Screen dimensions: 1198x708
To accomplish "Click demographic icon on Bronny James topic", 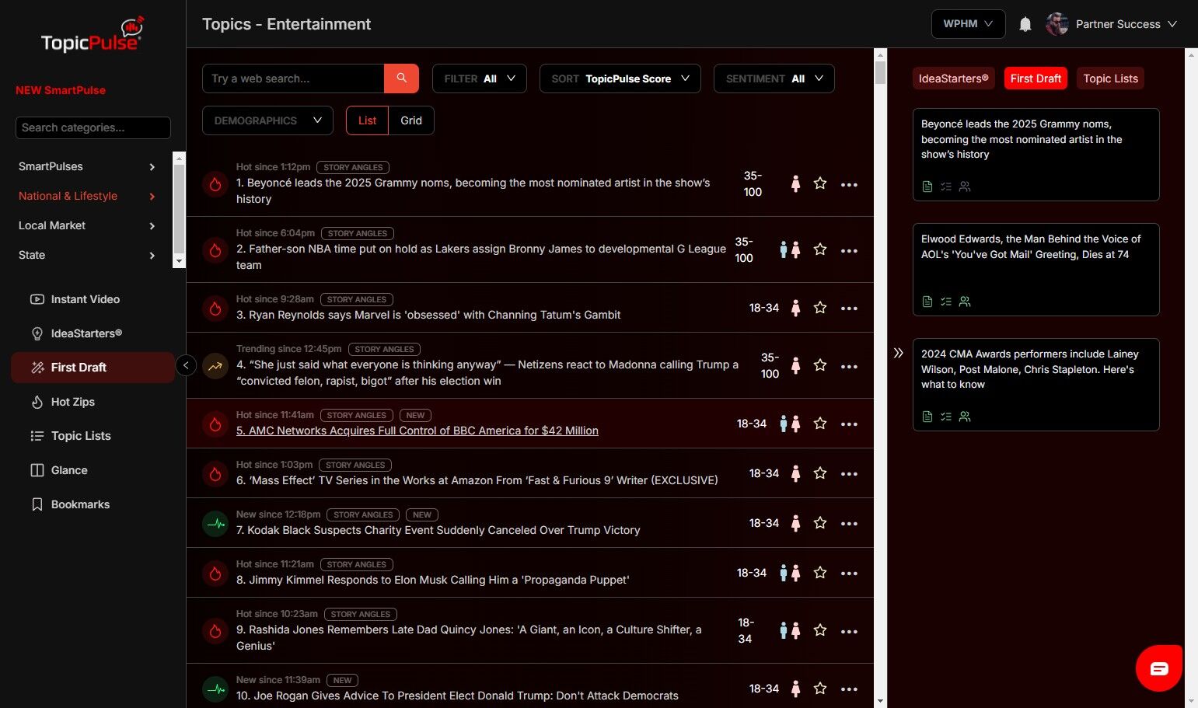I will (x=790, y=249).
